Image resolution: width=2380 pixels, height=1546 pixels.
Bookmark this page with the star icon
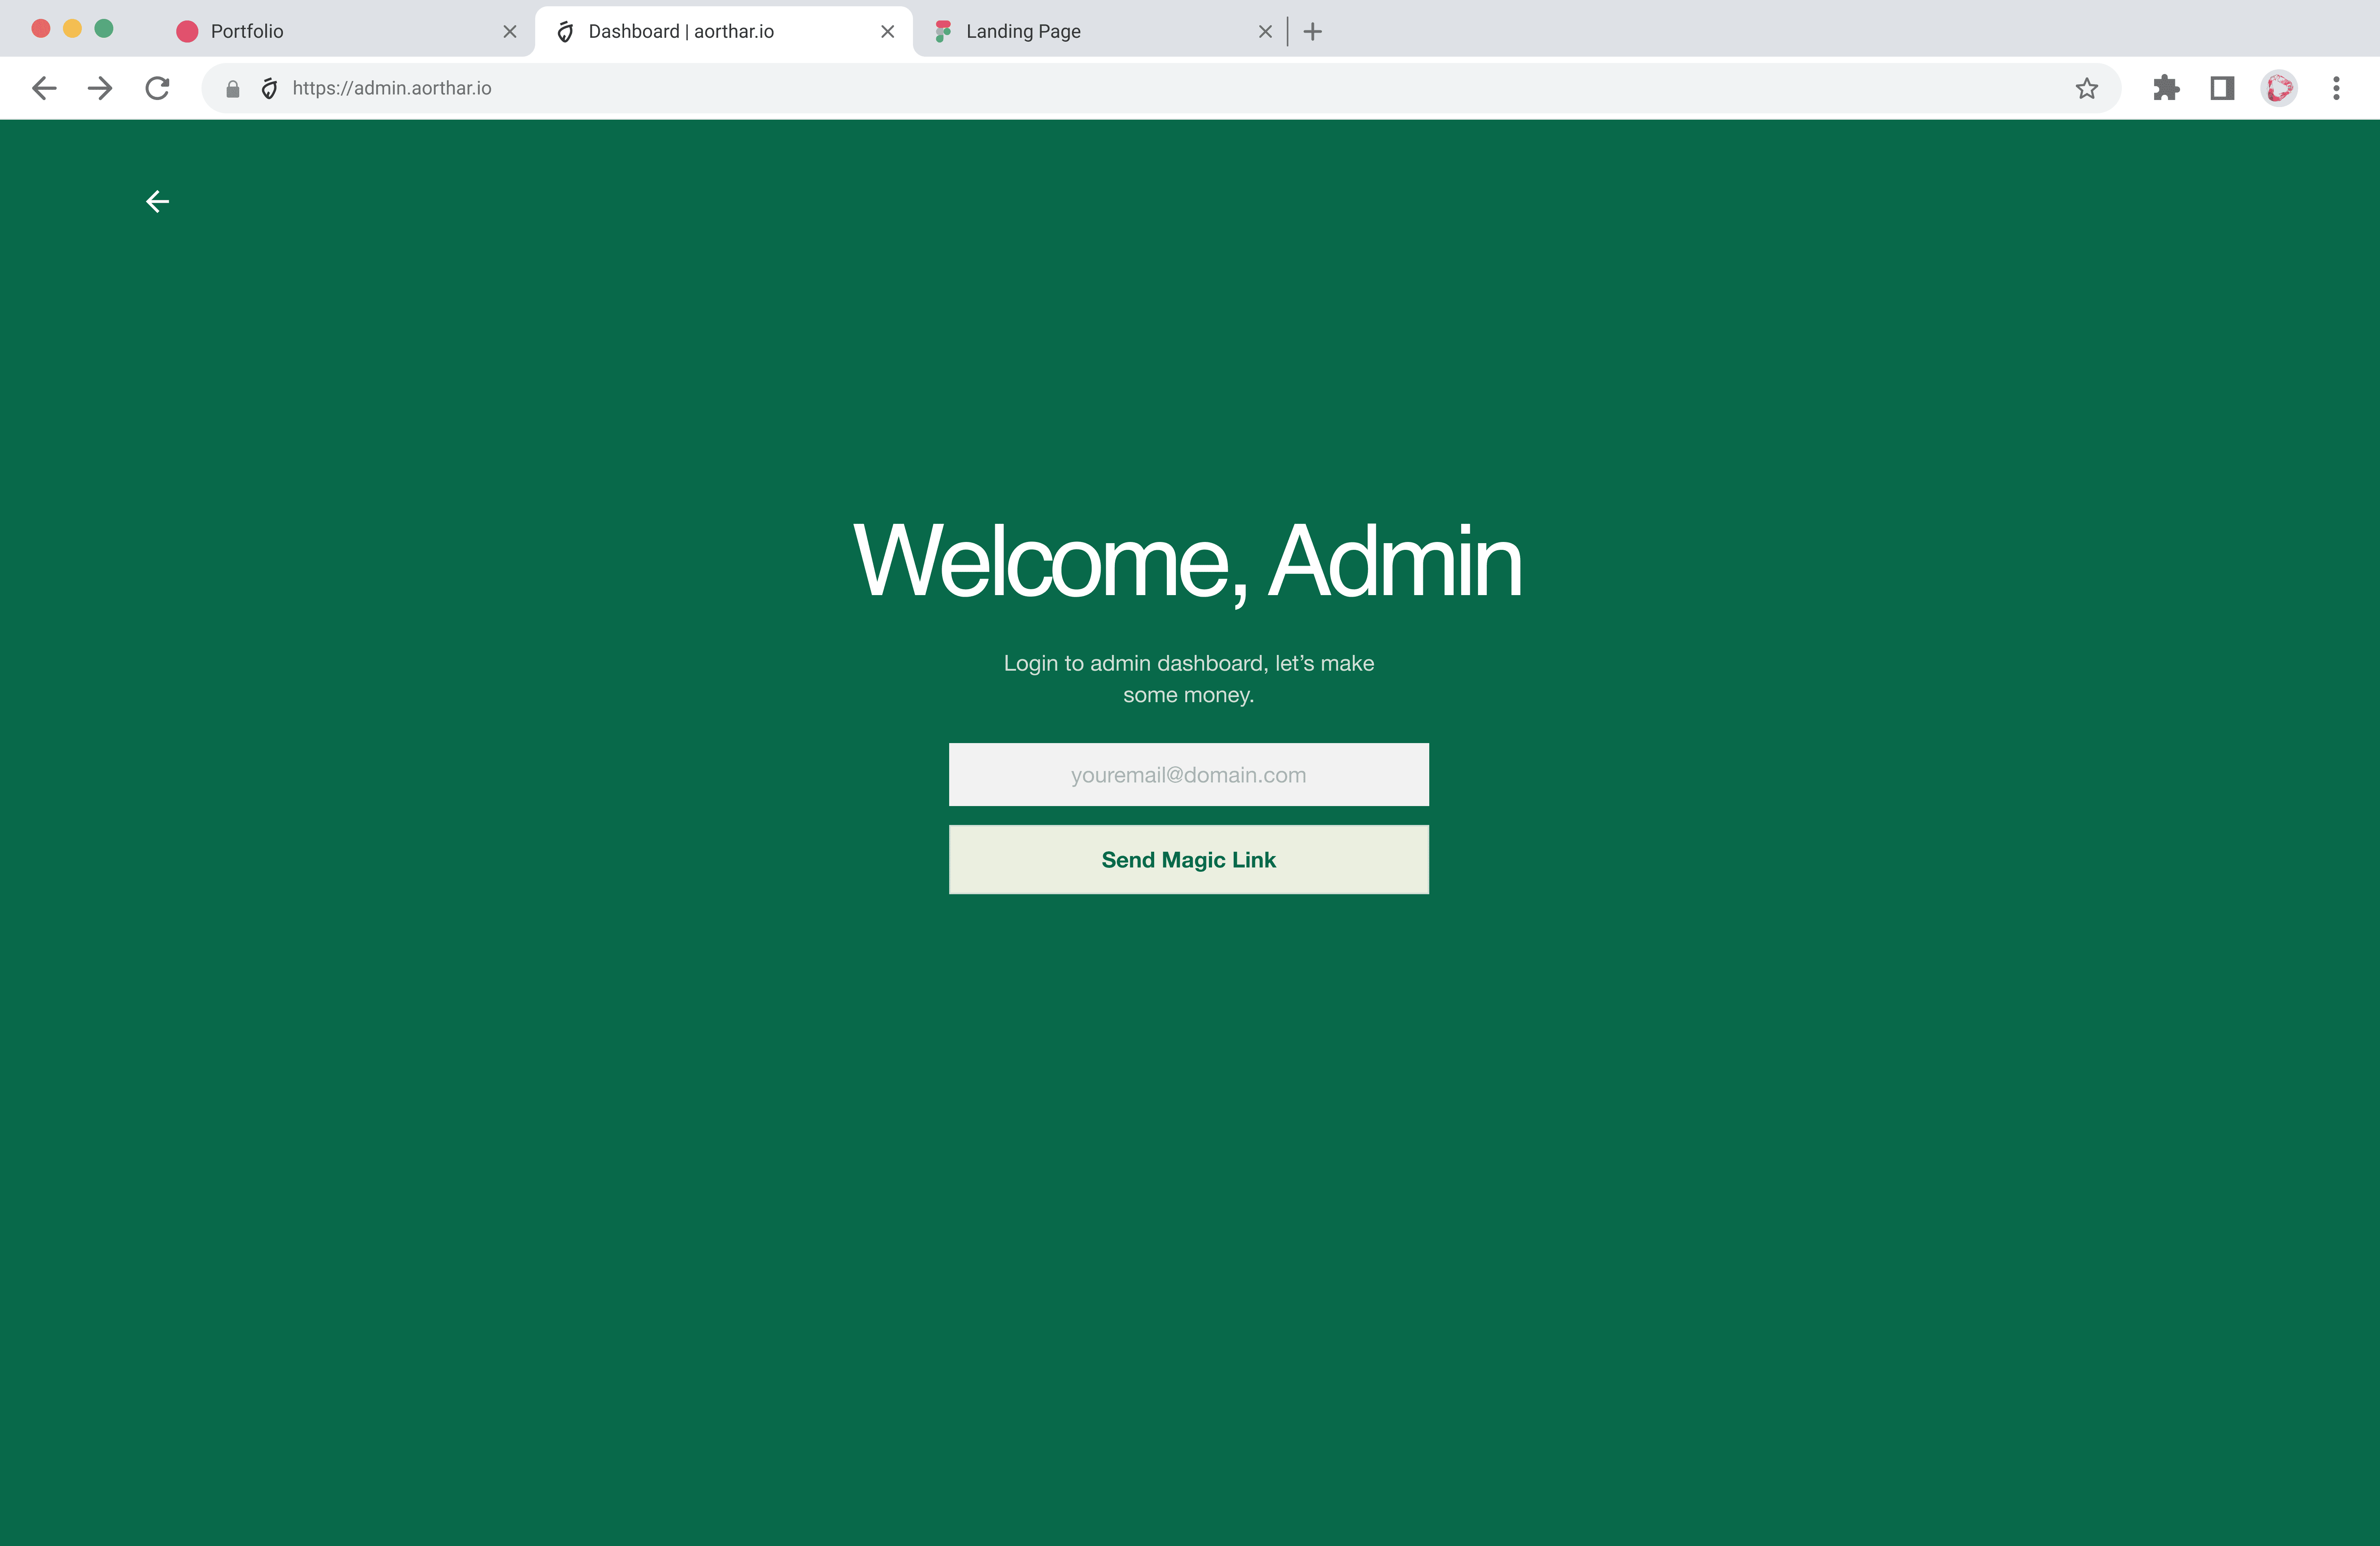click(2086, 88)
